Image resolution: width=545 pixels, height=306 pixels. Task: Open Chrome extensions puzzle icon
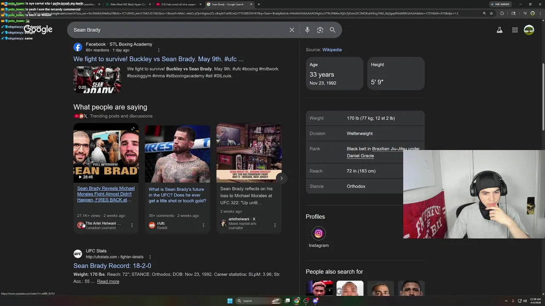tap(502, 13)
